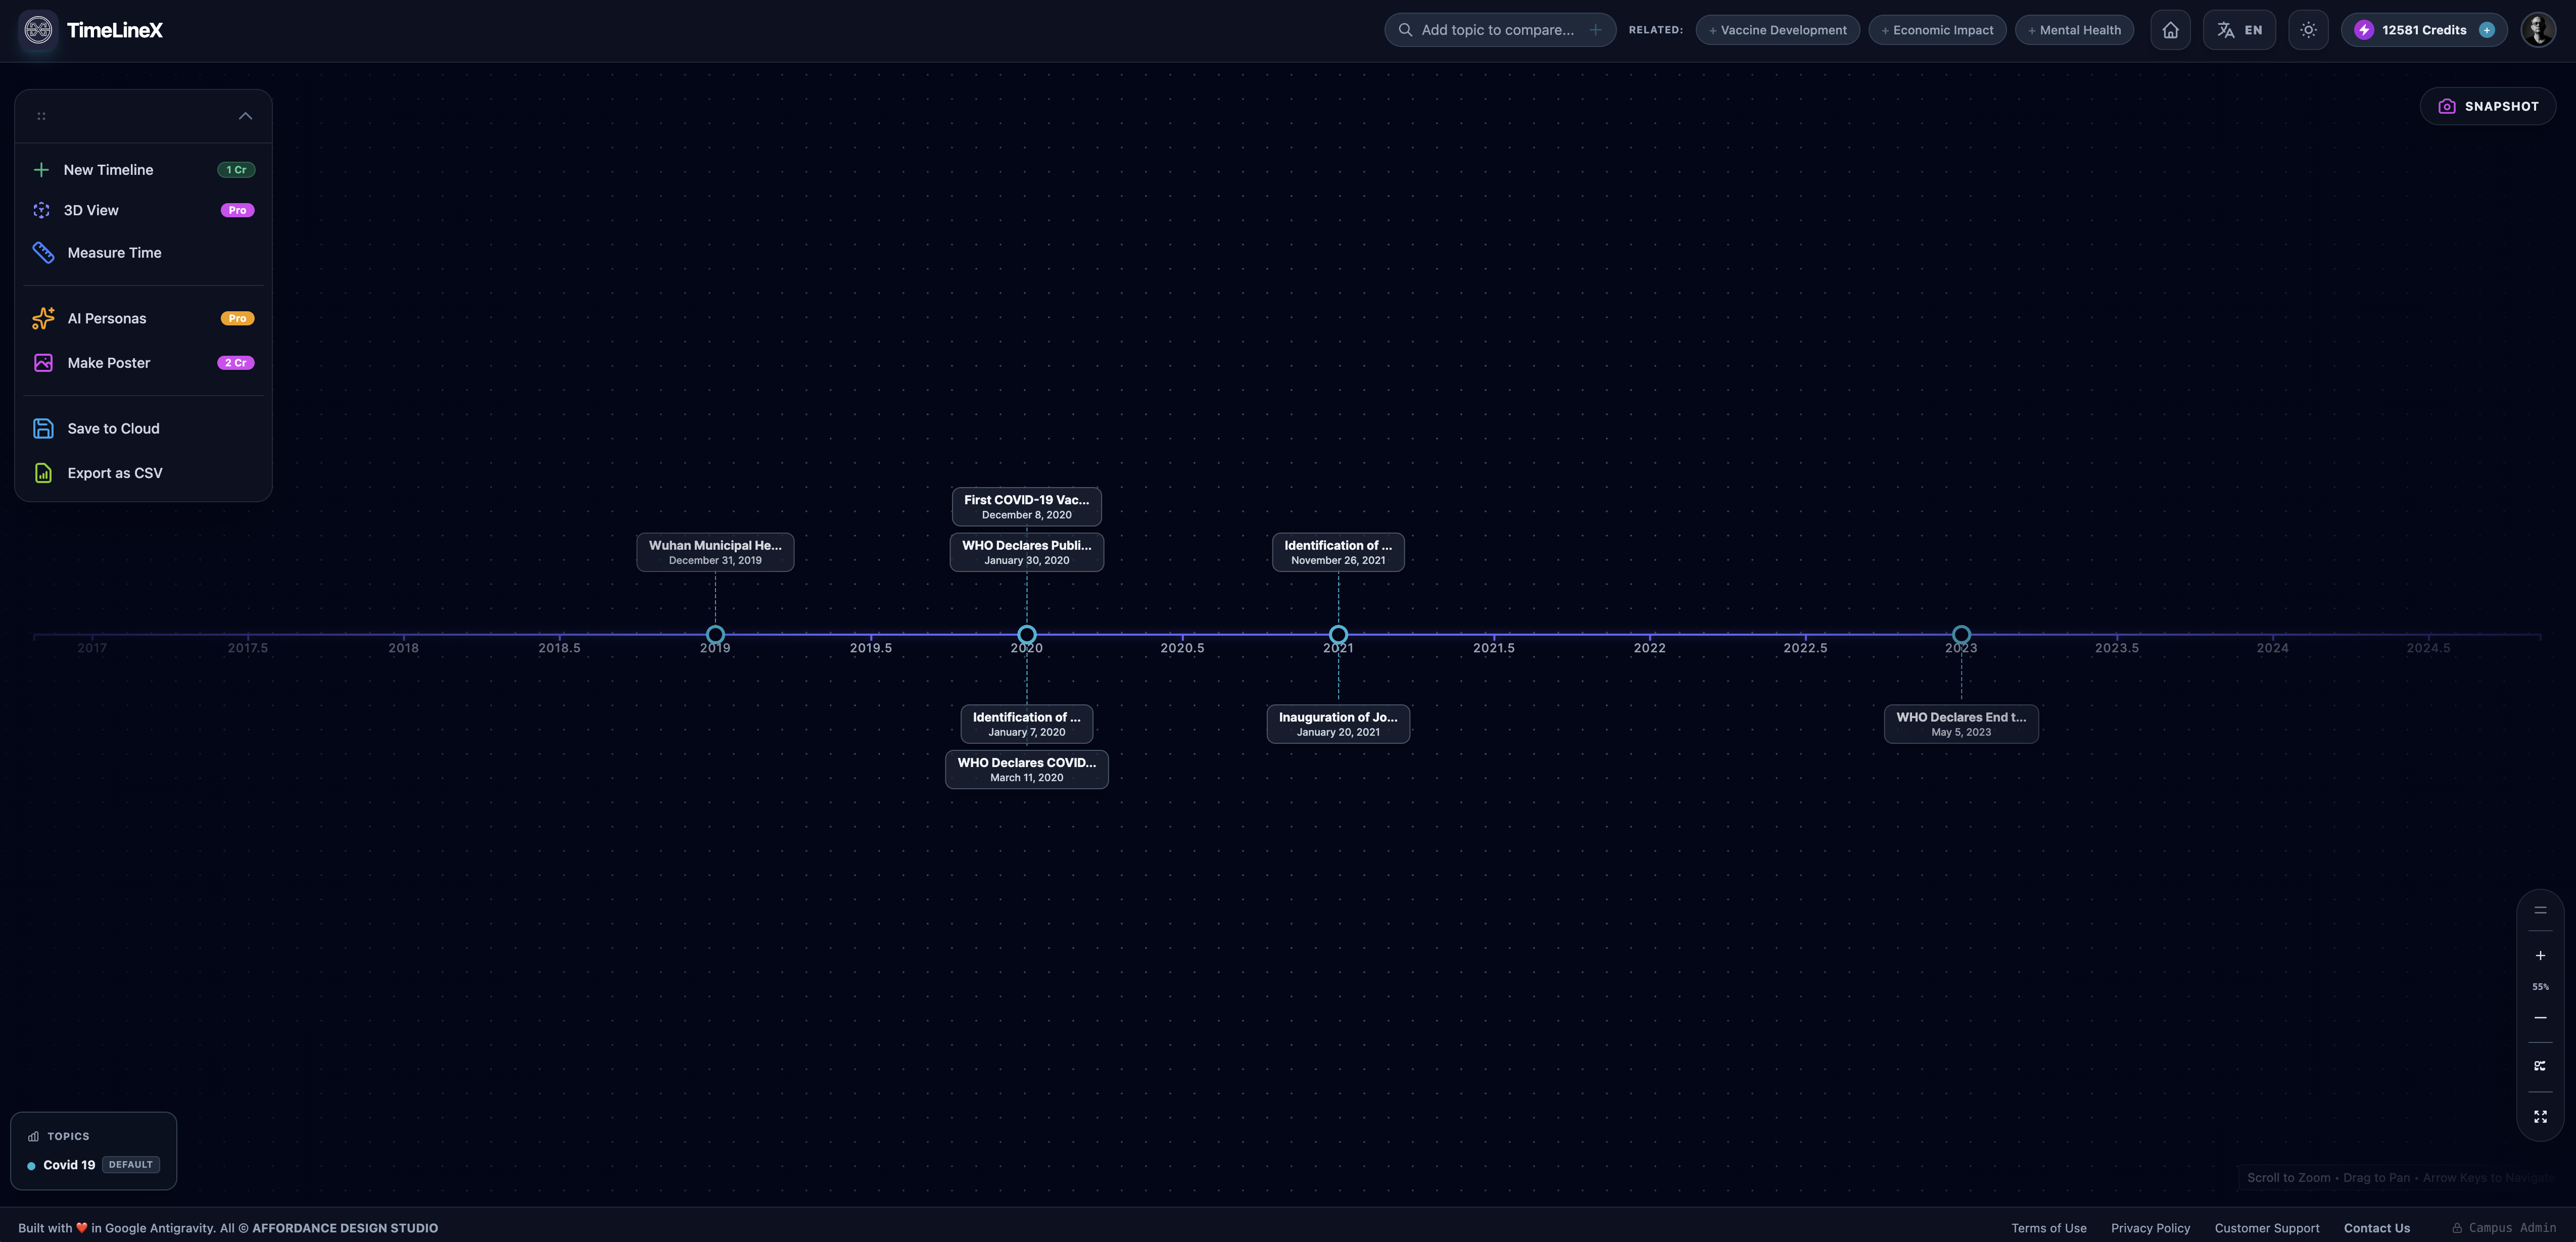Open the Snapshot camera tool
Viewport: 2576px width, 1242px height.
pyautogui.click(x=2488, y=105)
